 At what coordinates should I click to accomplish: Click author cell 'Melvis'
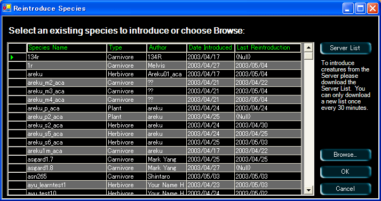(x=166, y=66)
